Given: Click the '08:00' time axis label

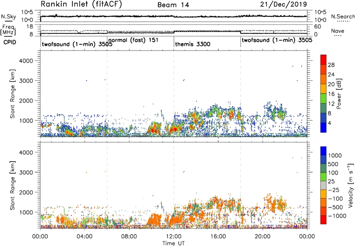Looking at the screenshot, I should click(129, 237).
